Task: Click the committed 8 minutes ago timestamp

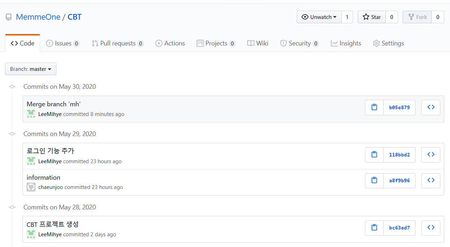Action: pos(94,114)
